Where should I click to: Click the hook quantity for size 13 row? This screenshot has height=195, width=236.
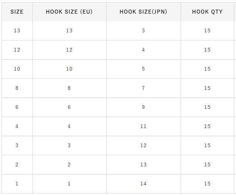point(207,31)
